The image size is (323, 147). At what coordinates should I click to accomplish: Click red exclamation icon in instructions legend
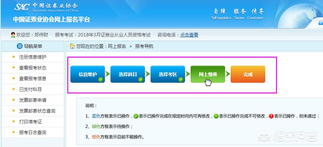pyautogui.click(x=271, y=116)
